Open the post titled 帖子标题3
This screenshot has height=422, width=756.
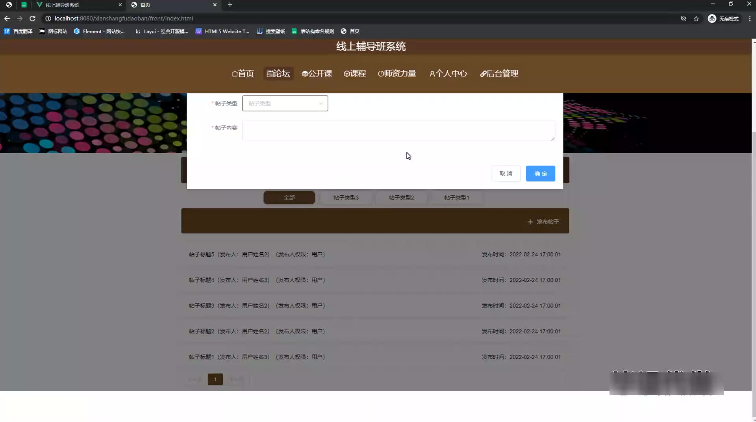(375, 306)
